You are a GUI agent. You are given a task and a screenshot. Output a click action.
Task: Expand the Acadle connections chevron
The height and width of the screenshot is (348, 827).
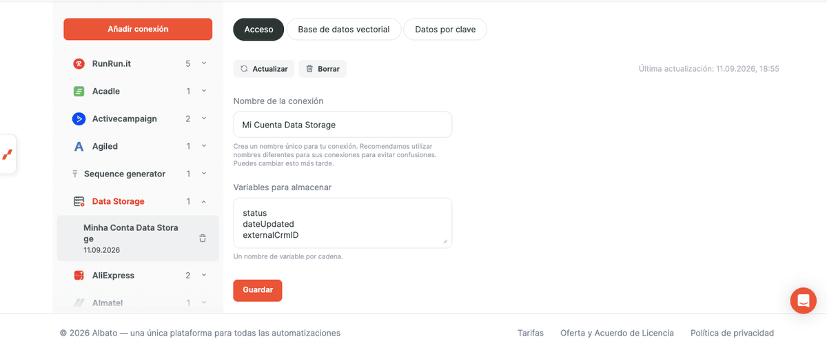click(203, 91)
